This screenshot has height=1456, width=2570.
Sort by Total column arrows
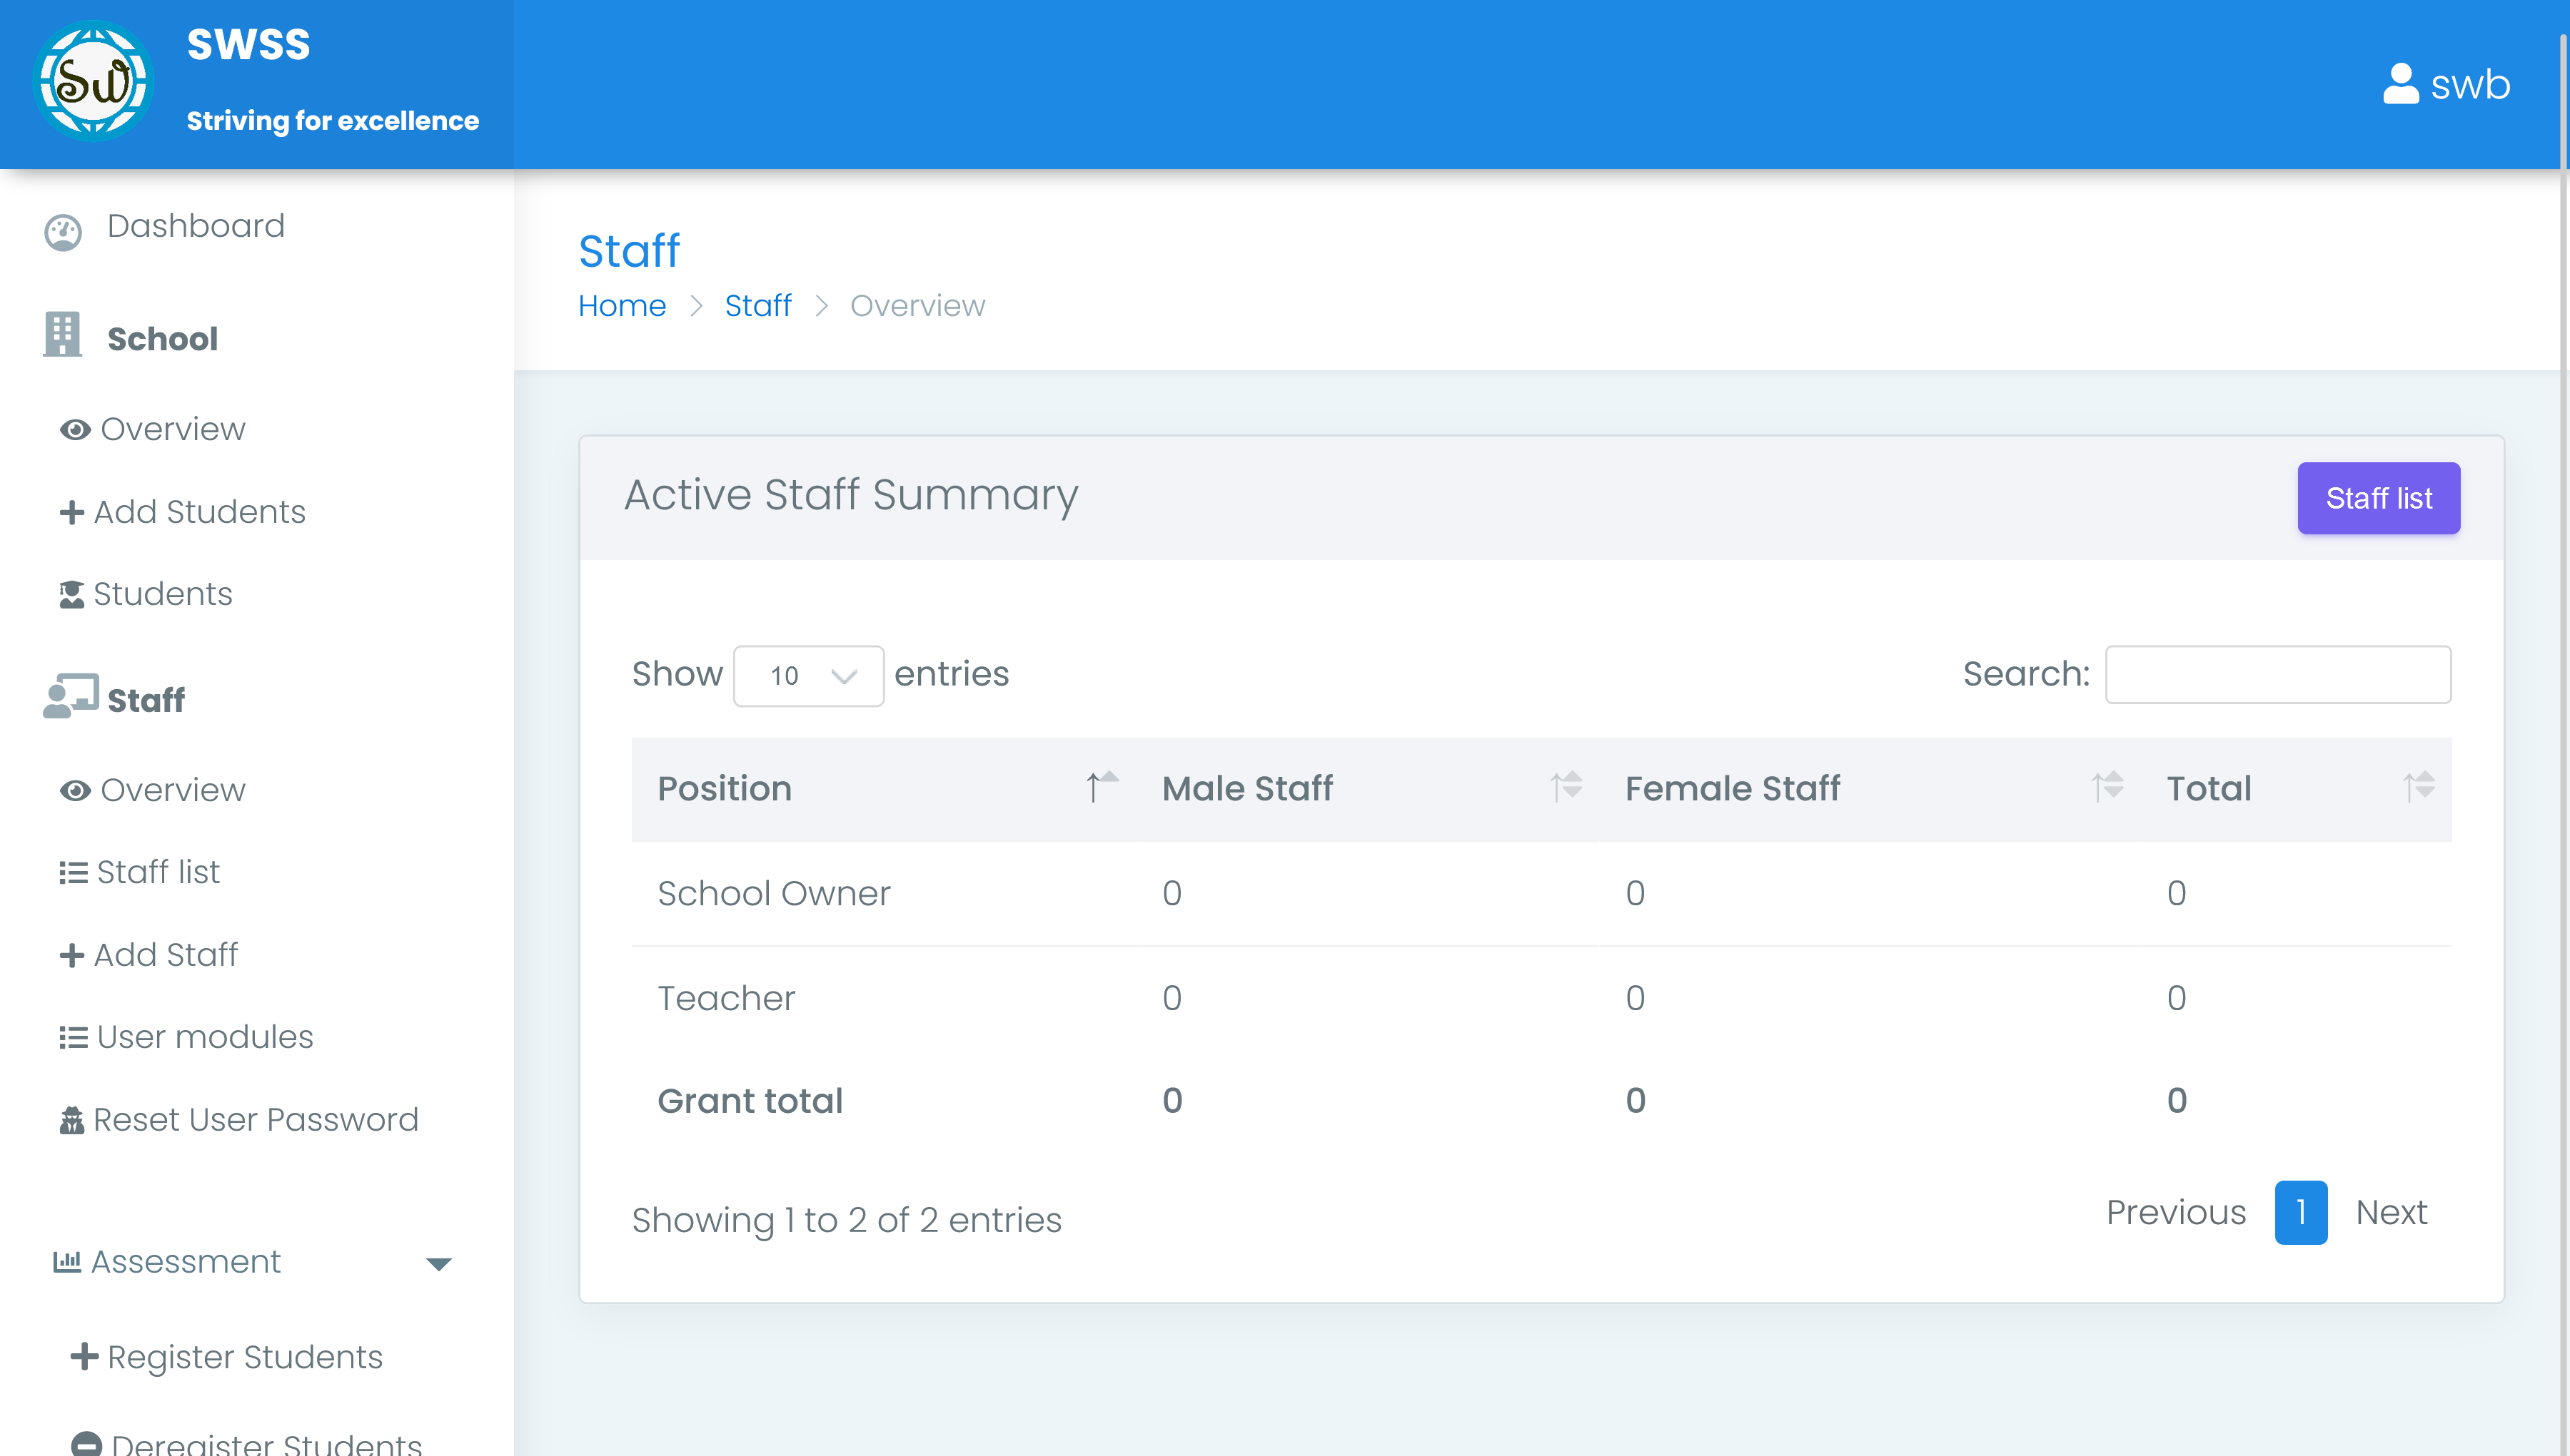[2418, 787]
